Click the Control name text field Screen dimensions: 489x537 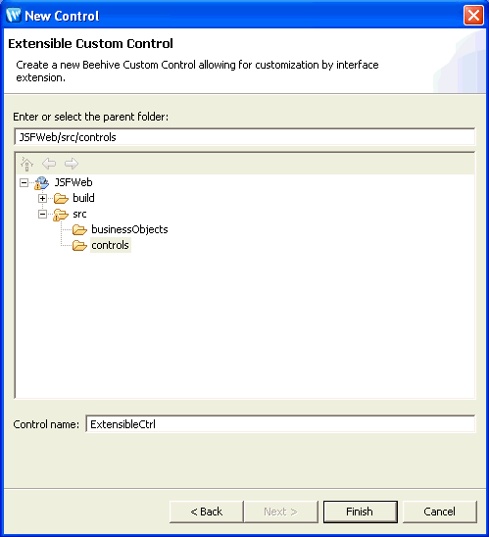click(280, 424)
